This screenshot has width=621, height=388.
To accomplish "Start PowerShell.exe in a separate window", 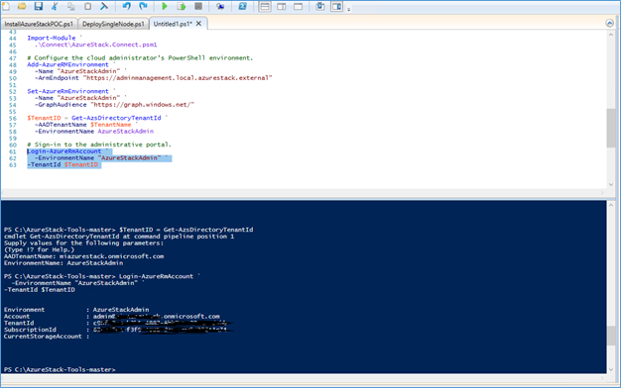I will pyautogui.click(x=242, y=6).
